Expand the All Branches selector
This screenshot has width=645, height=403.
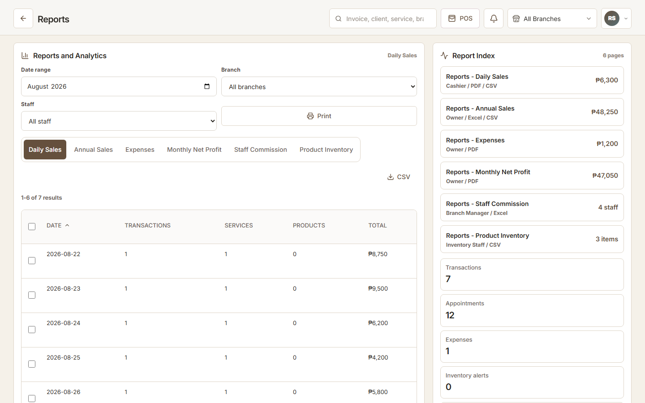(x=552, y=18)
